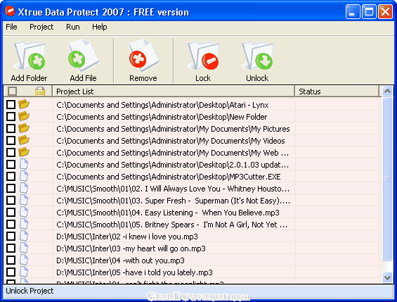
Task: Click file icon of I Will Always Love You row
Action: pyautogui.click(x=24, y=188)
